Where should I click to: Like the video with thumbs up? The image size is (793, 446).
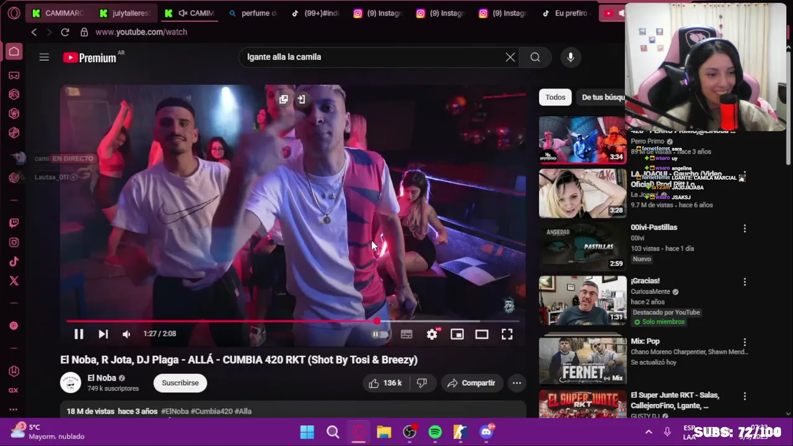click(x=385, y=383)
